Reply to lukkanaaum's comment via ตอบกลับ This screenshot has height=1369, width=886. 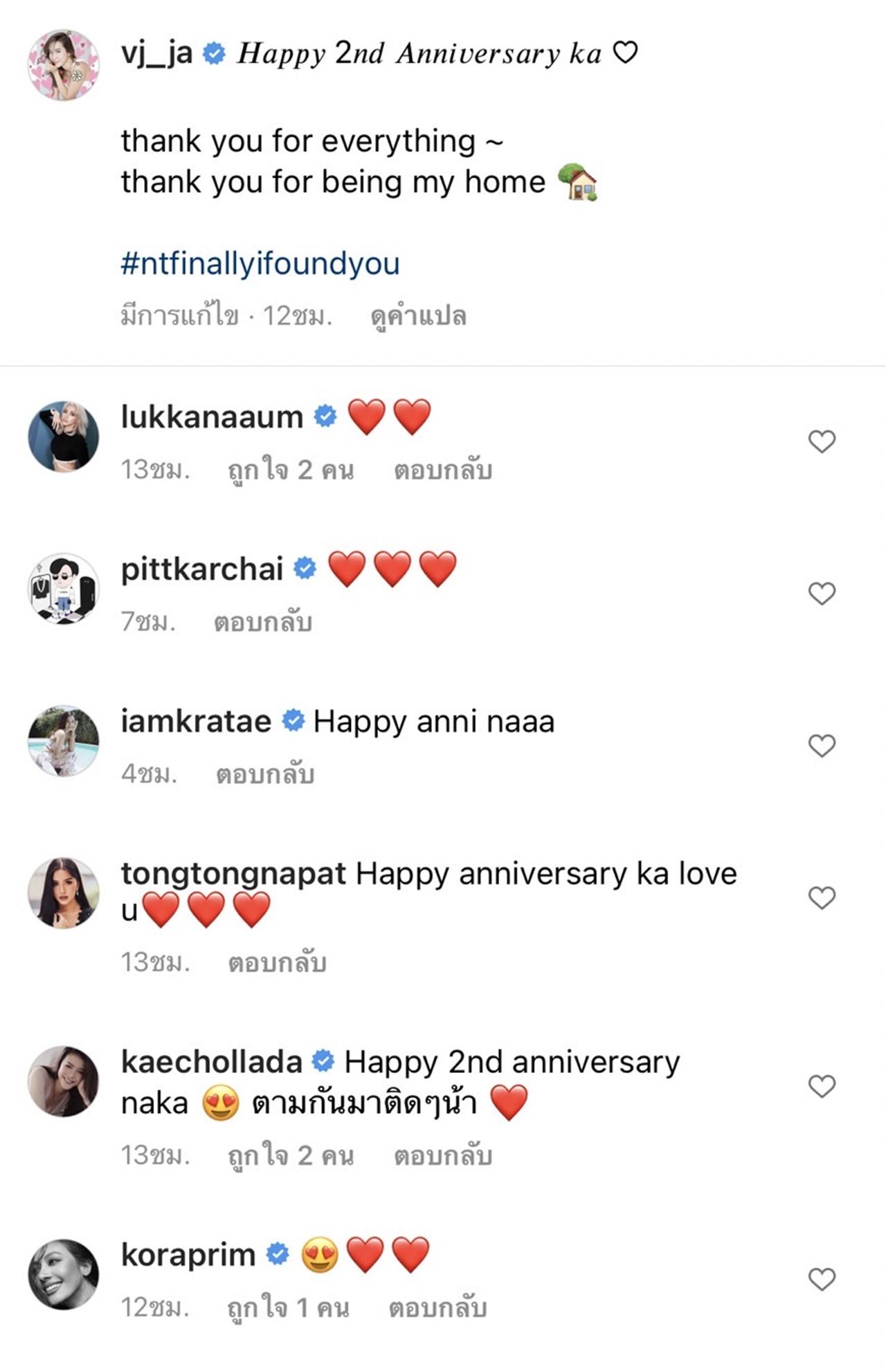[443, 470]
